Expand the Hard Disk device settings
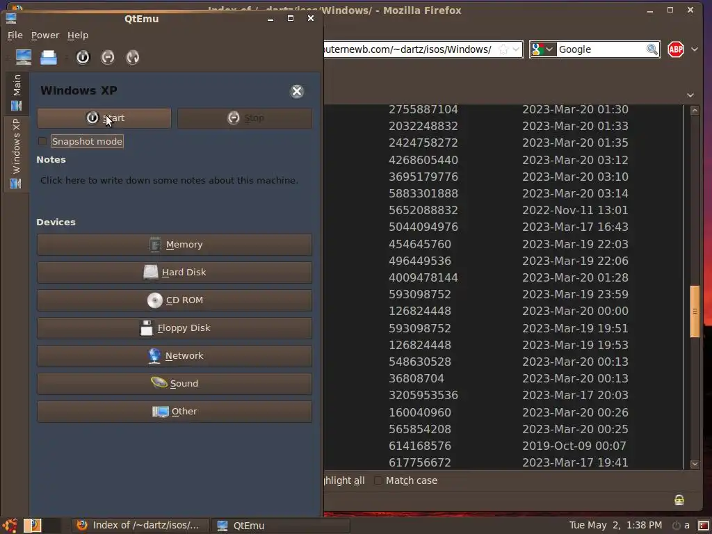The height and width of the screenshot is (534, 712). pyautogui.click(x=175, y=273)
